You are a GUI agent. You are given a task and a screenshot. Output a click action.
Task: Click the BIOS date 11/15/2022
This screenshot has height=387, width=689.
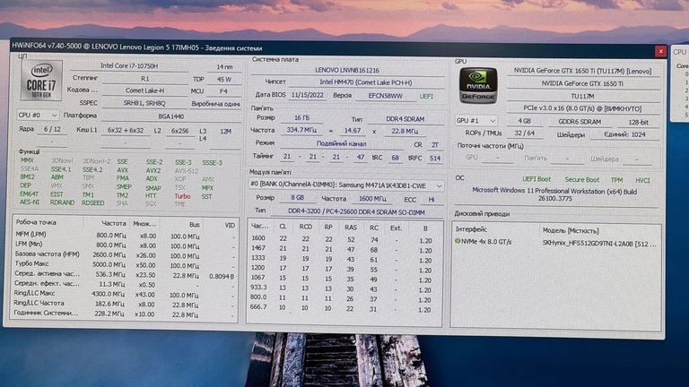coord(307,95)
